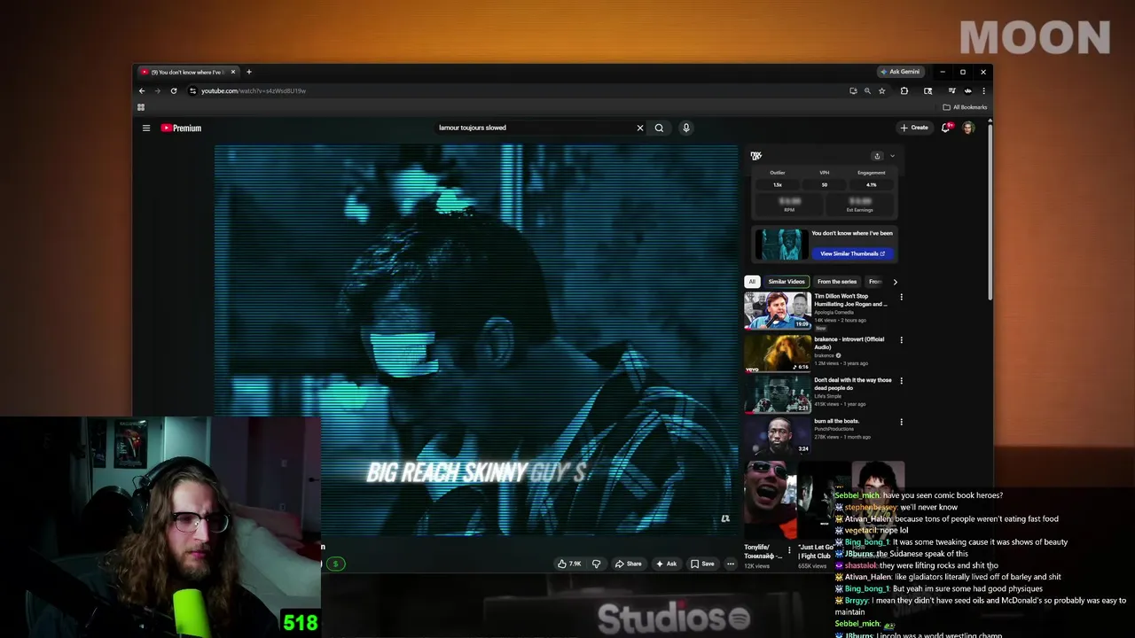Bookmark this page with the star icon

coord(881,90)
